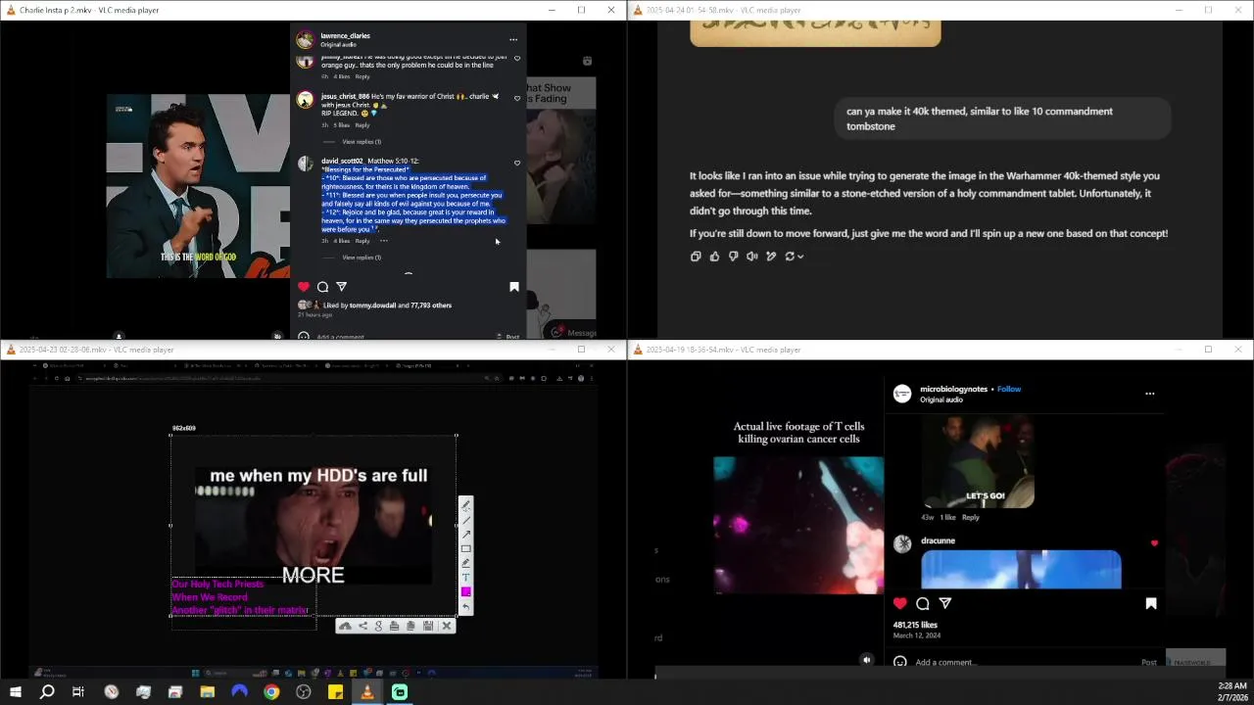Launch Google Chrome from the taskbar
The image size is (1254, 705).
[x=271, y=692]
